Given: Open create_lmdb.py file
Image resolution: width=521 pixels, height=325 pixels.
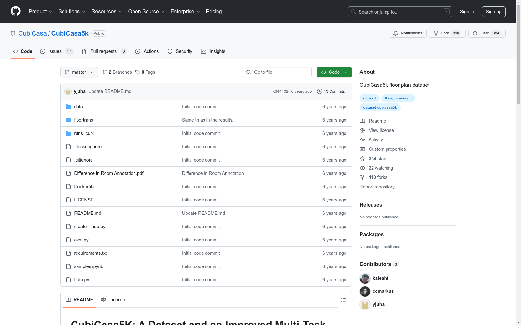Looking at the screenshot, I should [x=90, y=227].
